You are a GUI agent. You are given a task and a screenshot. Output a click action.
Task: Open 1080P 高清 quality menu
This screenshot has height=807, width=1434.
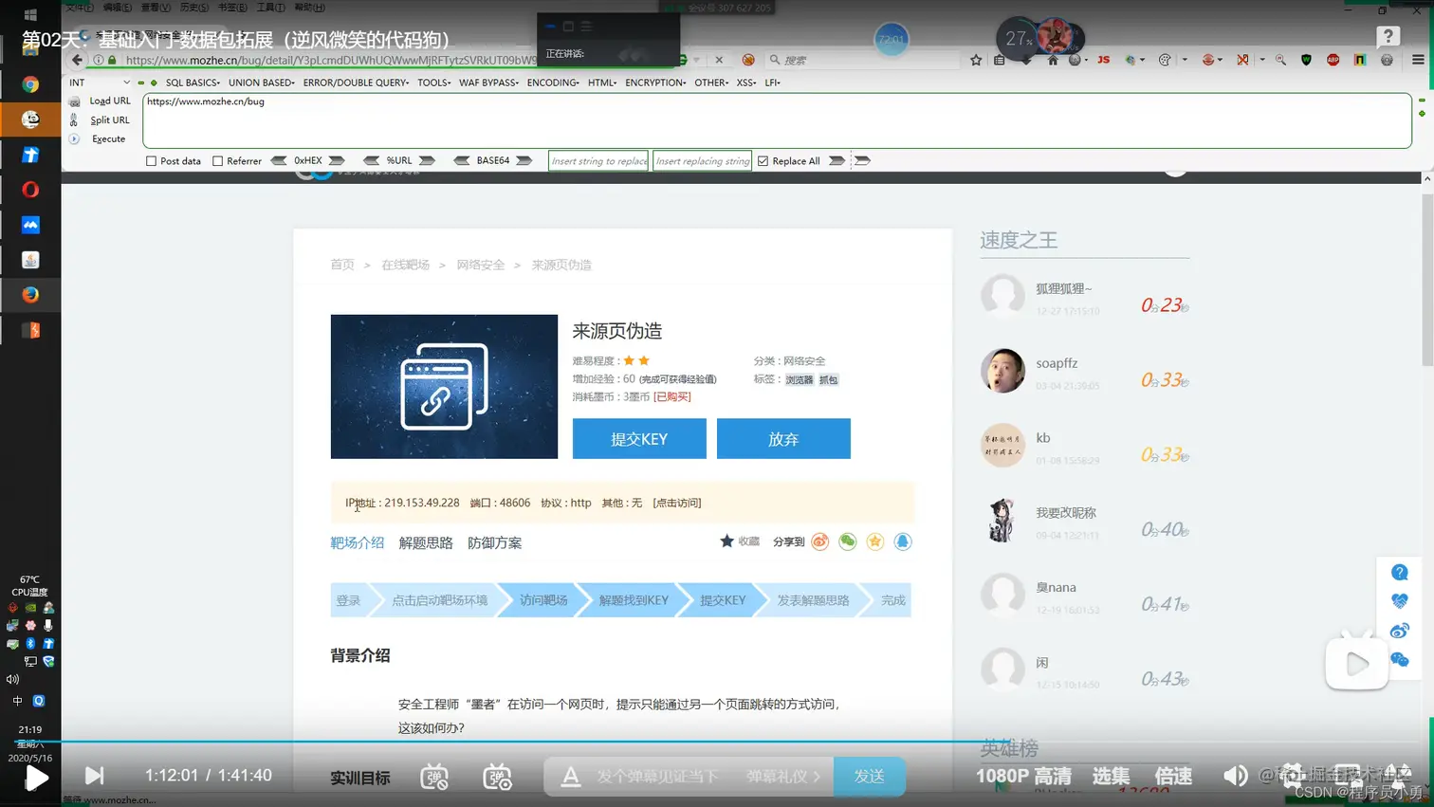(1023, 776)
